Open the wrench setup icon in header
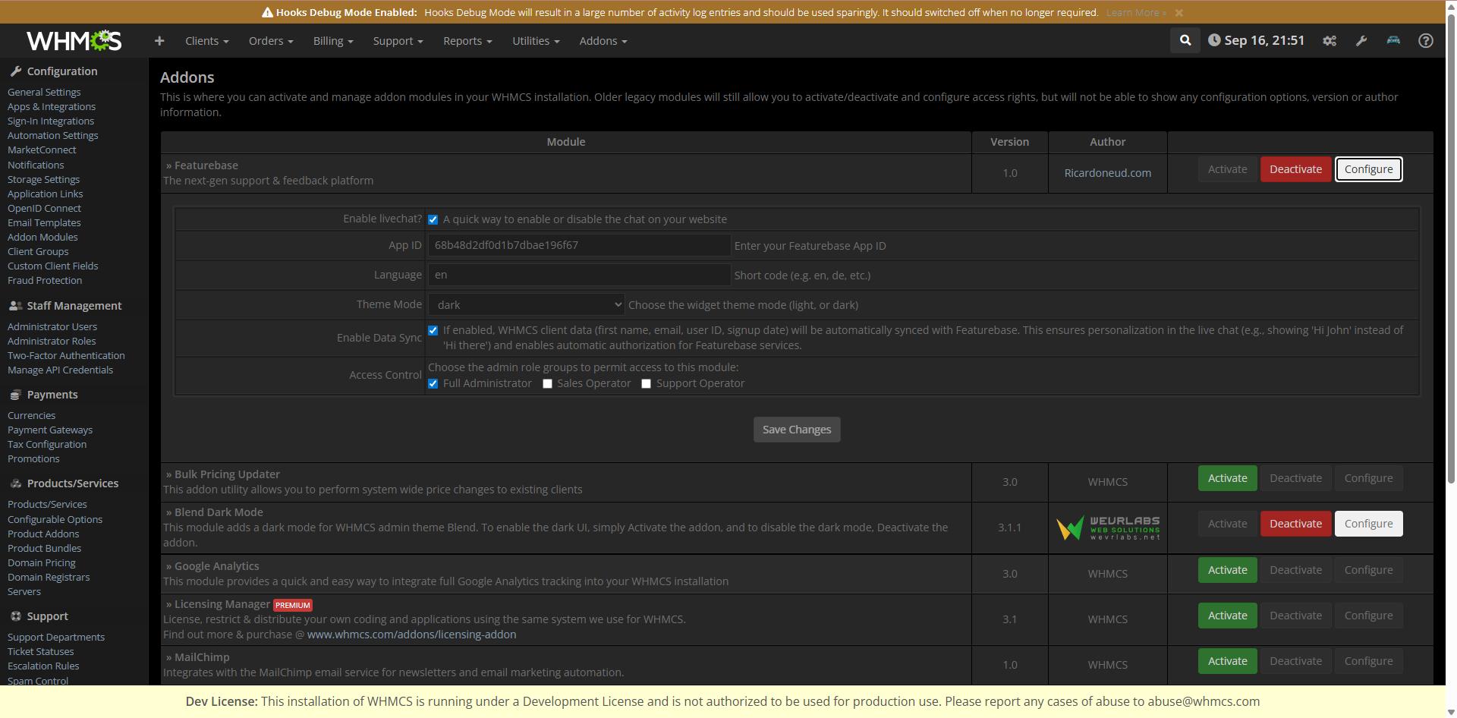The width and height of the screenshot is (1457, 718). 1361,41
